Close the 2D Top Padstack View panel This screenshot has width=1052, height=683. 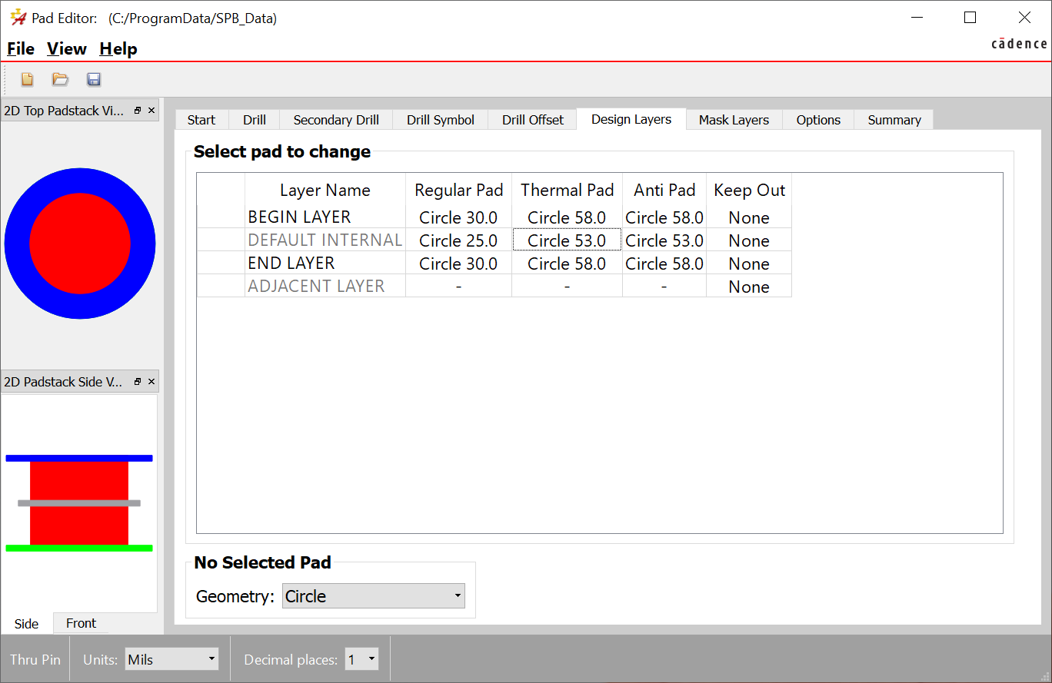(151, 110)
